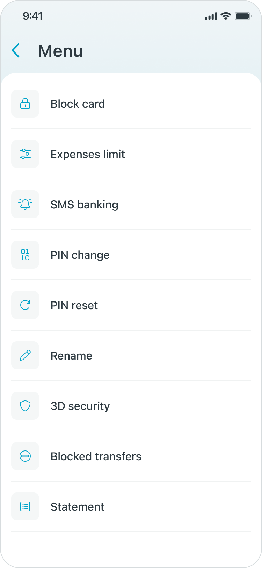This screenshot has height=568, width=262.
Task: Open the card Statement
Action: click(x=77, y=507)
